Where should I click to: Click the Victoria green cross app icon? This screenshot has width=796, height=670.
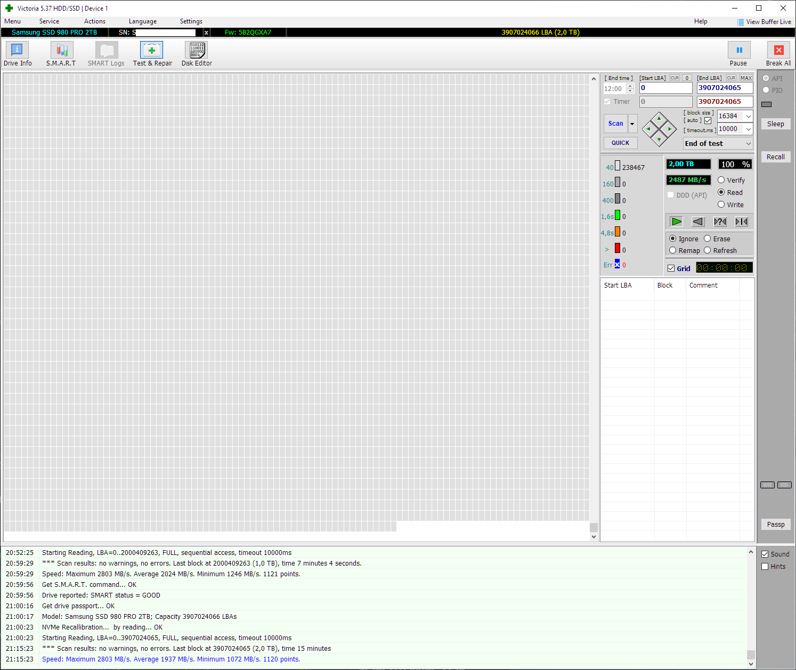click(9, 8)
